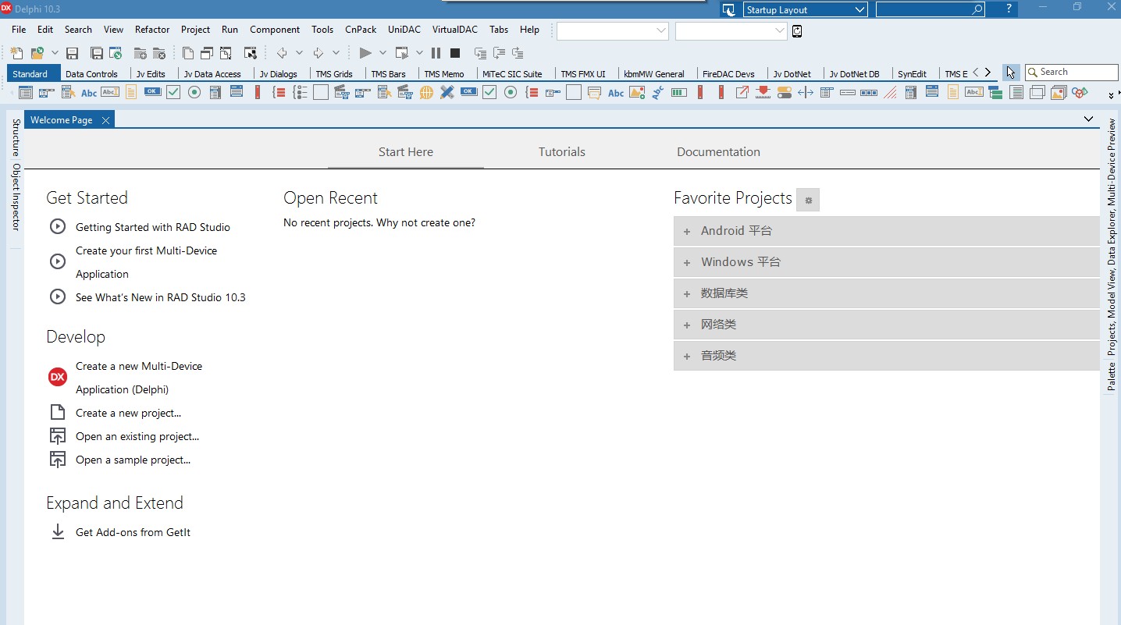Click the View Form icon
This screenshot has height=625, width=1121.
(207, 53)
